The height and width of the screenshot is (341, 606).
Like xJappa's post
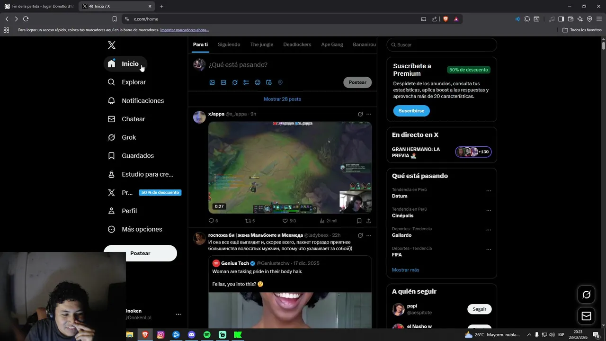[x=289, y=221]
